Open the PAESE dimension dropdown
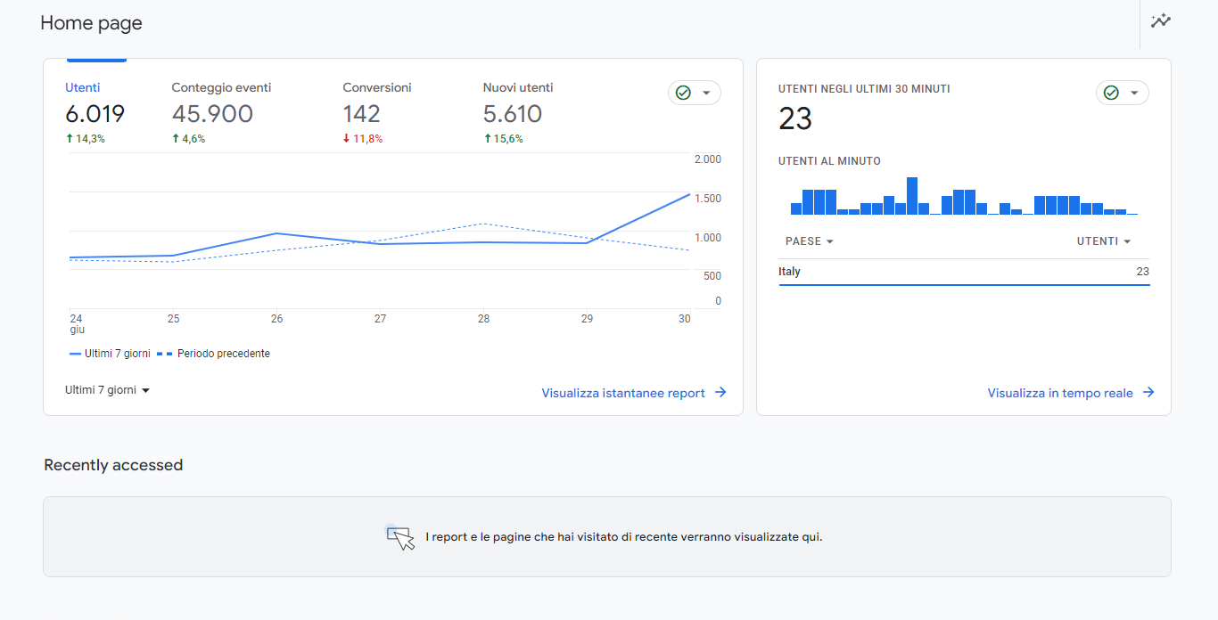Image resolution: width=1218 pixels, height=620 pixels. (x=810, y=241)
